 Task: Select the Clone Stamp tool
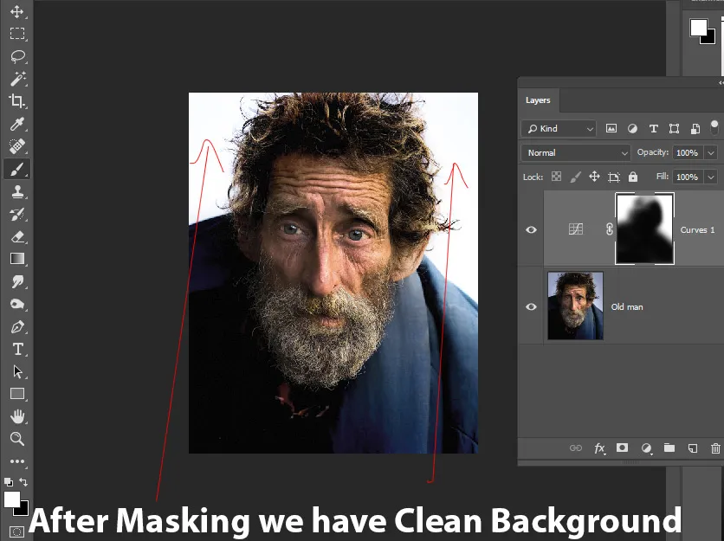17,191
